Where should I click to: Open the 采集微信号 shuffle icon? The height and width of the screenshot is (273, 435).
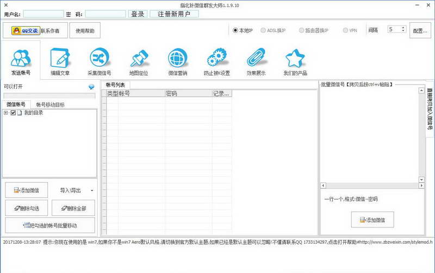point(100,58)
